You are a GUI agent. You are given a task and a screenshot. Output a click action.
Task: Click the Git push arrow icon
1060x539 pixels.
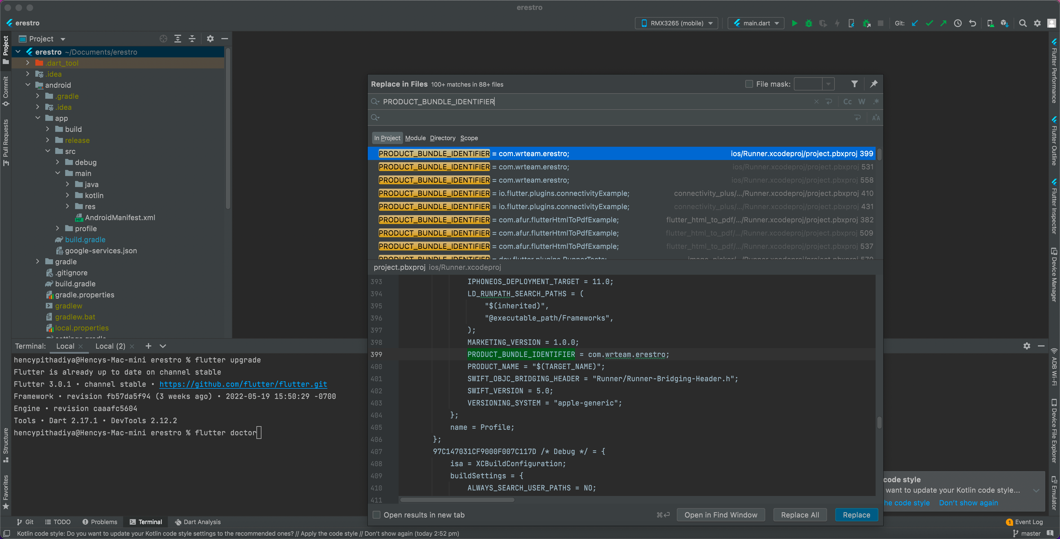click(x=943, y=23)
